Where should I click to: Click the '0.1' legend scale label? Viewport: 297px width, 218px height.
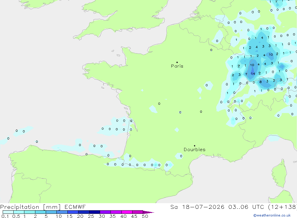[x=5, y=216]
